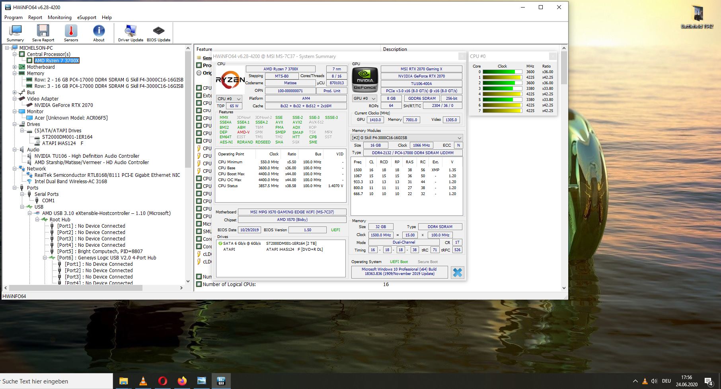Click the Intel Wireless-AC 3168 Wi-Fi icon

29,182
